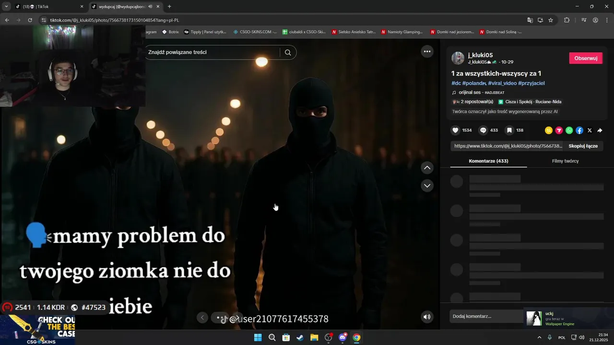Screen dimensions: 614x345
Task: Open the CSGO-SKINS.COM bookmark
Action: click(x=255, y=32)
